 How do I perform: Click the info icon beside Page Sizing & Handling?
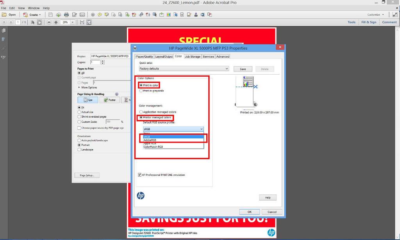click(x=116, y=94)
